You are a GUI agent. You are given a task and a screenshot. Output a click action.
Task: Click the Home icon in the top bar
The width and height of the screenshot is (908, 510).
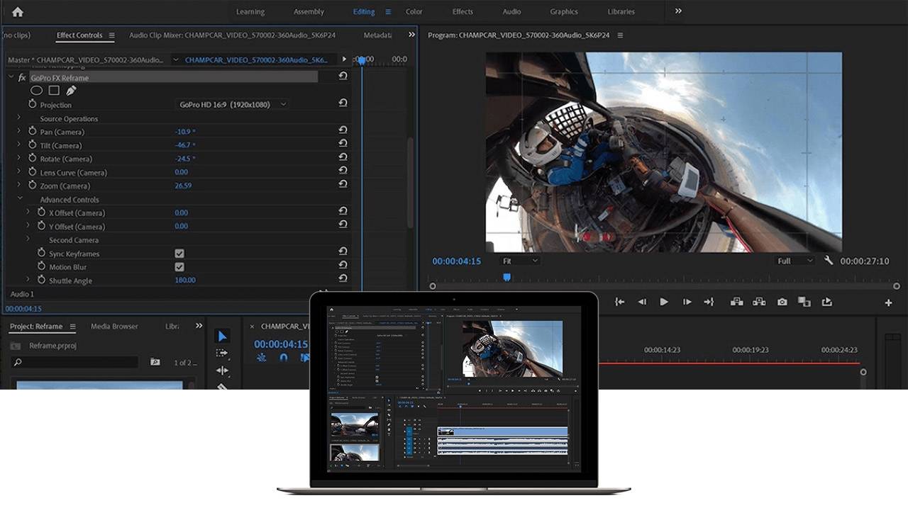coord(18,12)
